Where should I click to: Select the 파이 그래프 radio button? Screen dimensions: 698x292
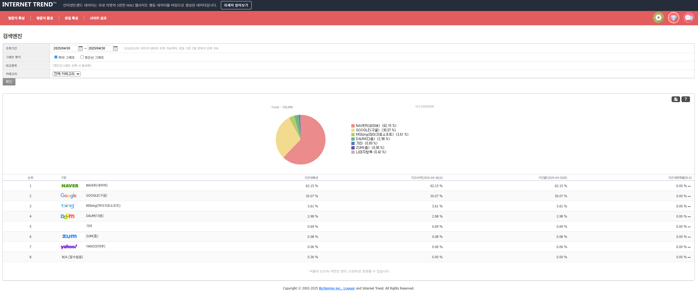[56, 57]
